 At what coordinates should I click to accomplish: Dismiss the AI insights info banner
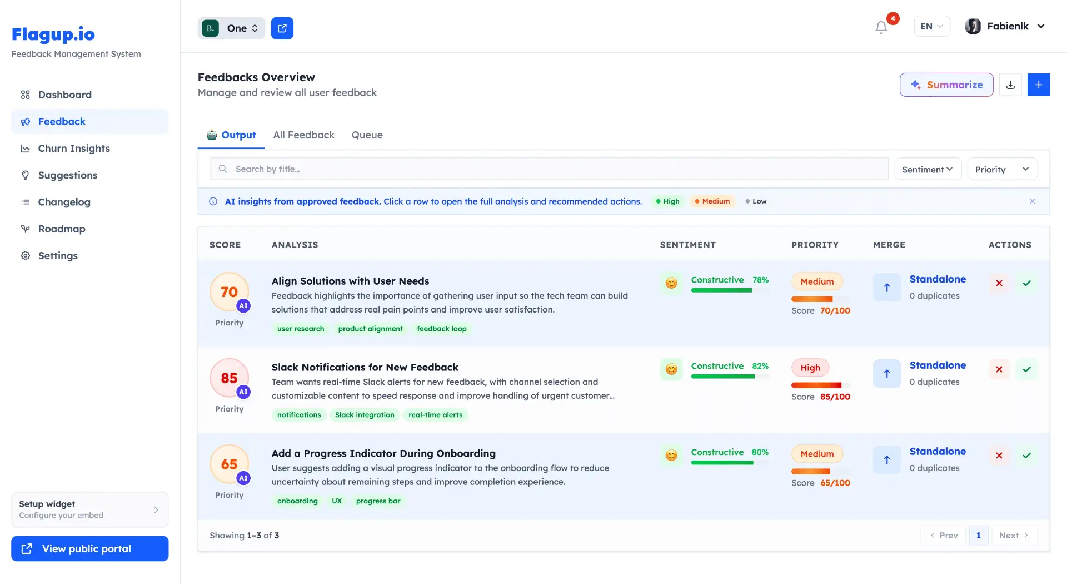coord(1032,201)
